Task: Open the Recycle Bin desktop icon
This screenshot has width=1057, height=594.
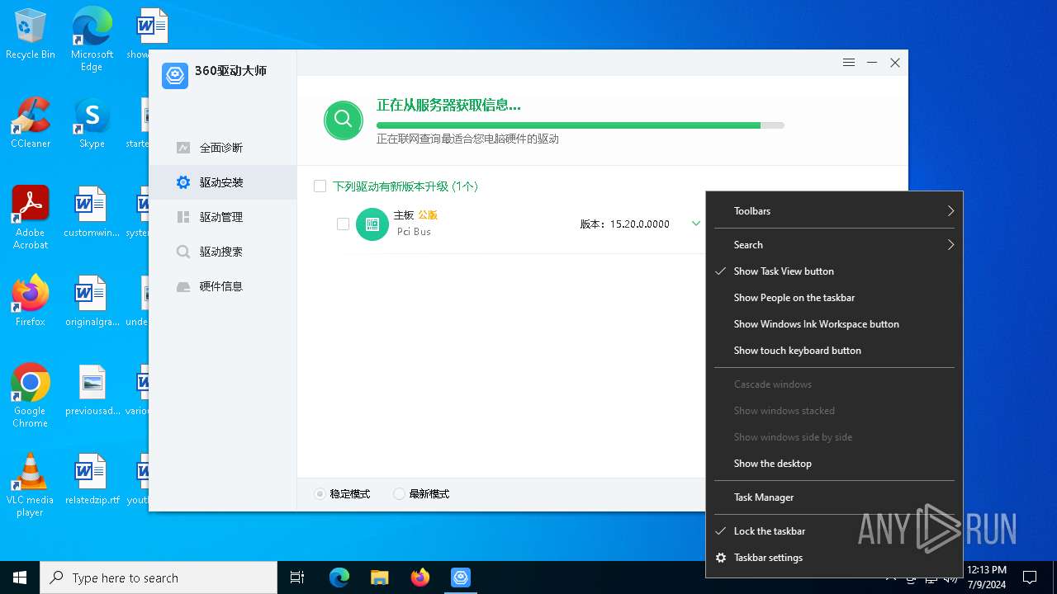Action: coord(31,35)
